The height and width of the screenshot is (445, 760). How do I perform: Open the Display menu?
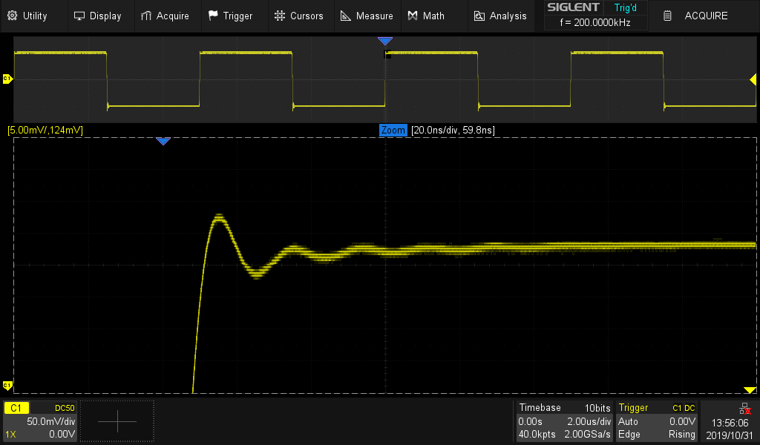coord(97,16)
